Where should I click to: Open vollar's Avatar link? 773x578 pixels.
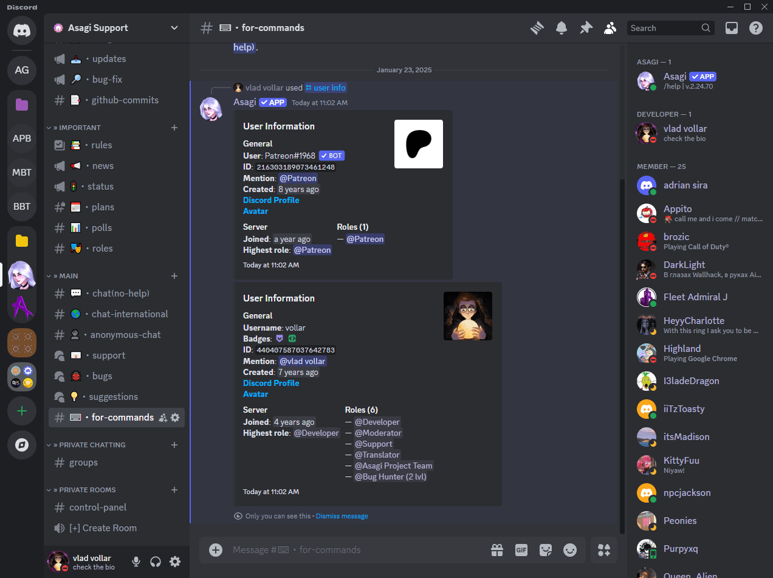255,394
